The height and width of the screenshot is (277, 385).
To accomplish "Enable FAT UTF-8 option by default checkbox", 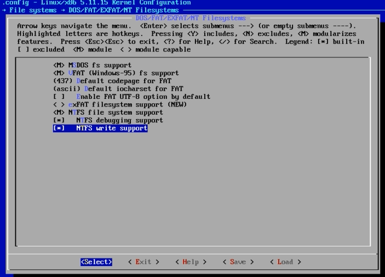I will point(131,97).
